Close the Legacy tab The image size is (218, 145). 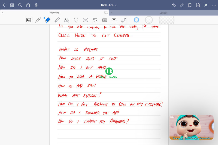tap(112, 13)
